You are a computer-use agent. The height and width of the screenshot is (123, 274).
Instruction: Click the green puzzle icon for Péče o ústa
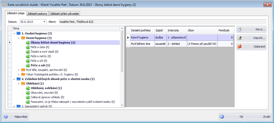point(28,47)
